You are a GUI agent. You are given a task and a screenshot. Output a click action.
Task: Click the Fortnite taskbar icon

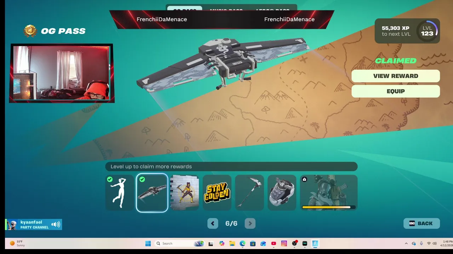coord(315,243)
